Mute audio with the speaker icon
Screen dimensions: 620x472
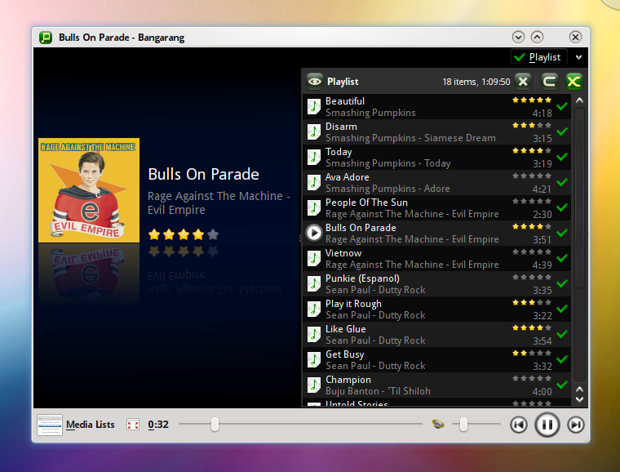coord(438,424)
